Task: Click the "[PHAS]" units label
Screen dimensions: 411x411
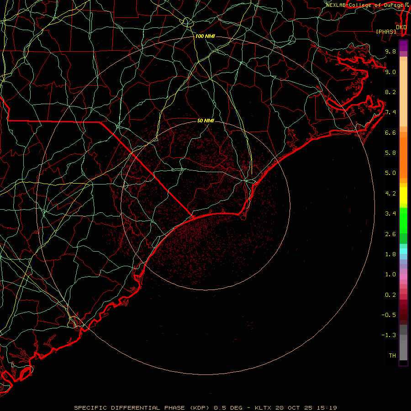Action: [386, 32]
